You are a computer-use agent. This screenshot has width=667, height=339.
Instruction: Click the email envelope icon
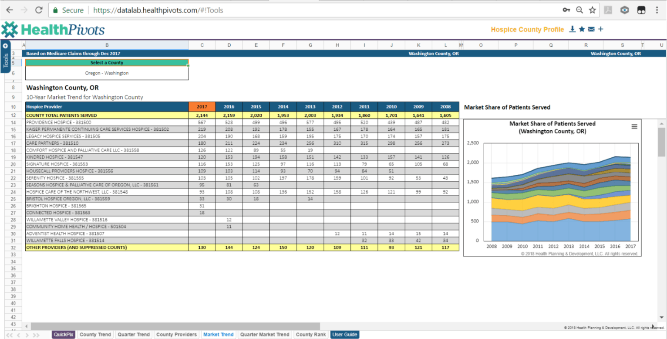pos(591,29)
